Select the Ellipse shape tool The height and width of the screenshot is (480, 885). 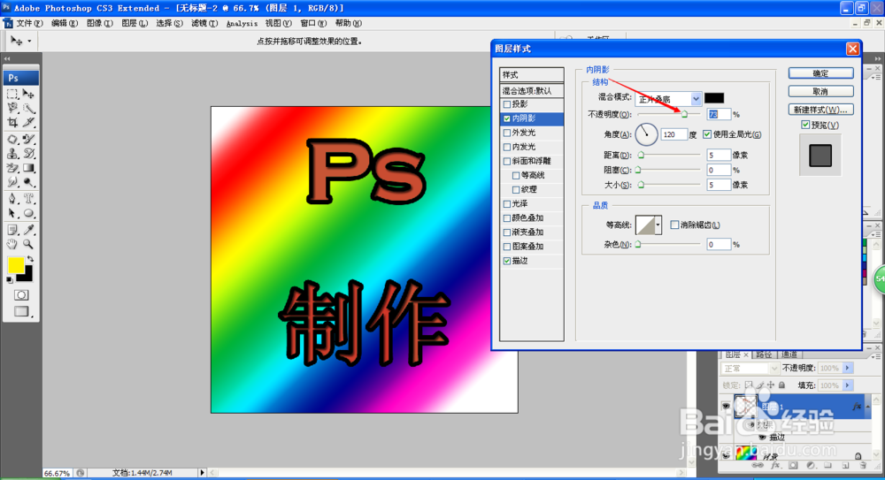[28, 213]
